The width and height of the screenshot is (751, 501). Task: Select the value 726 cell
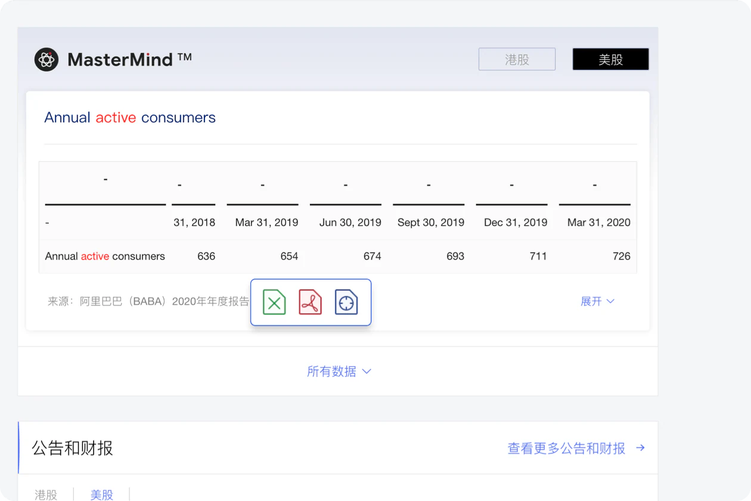621,256
